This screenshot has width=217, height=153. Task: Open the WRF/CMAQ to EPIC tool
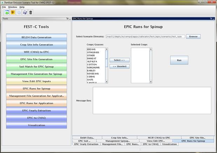tap(36, 52)
